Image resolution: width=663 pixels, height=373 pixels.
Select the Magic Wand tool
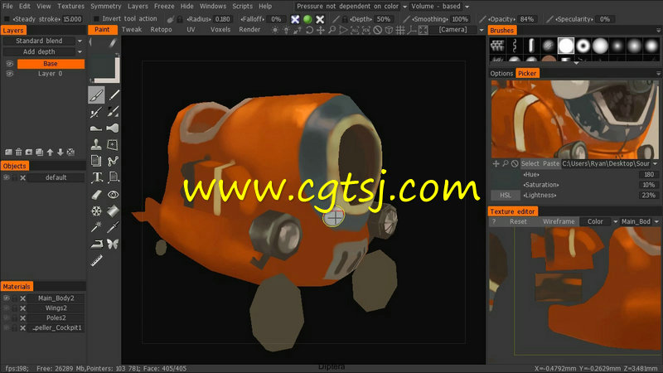[x=96, y=227]
